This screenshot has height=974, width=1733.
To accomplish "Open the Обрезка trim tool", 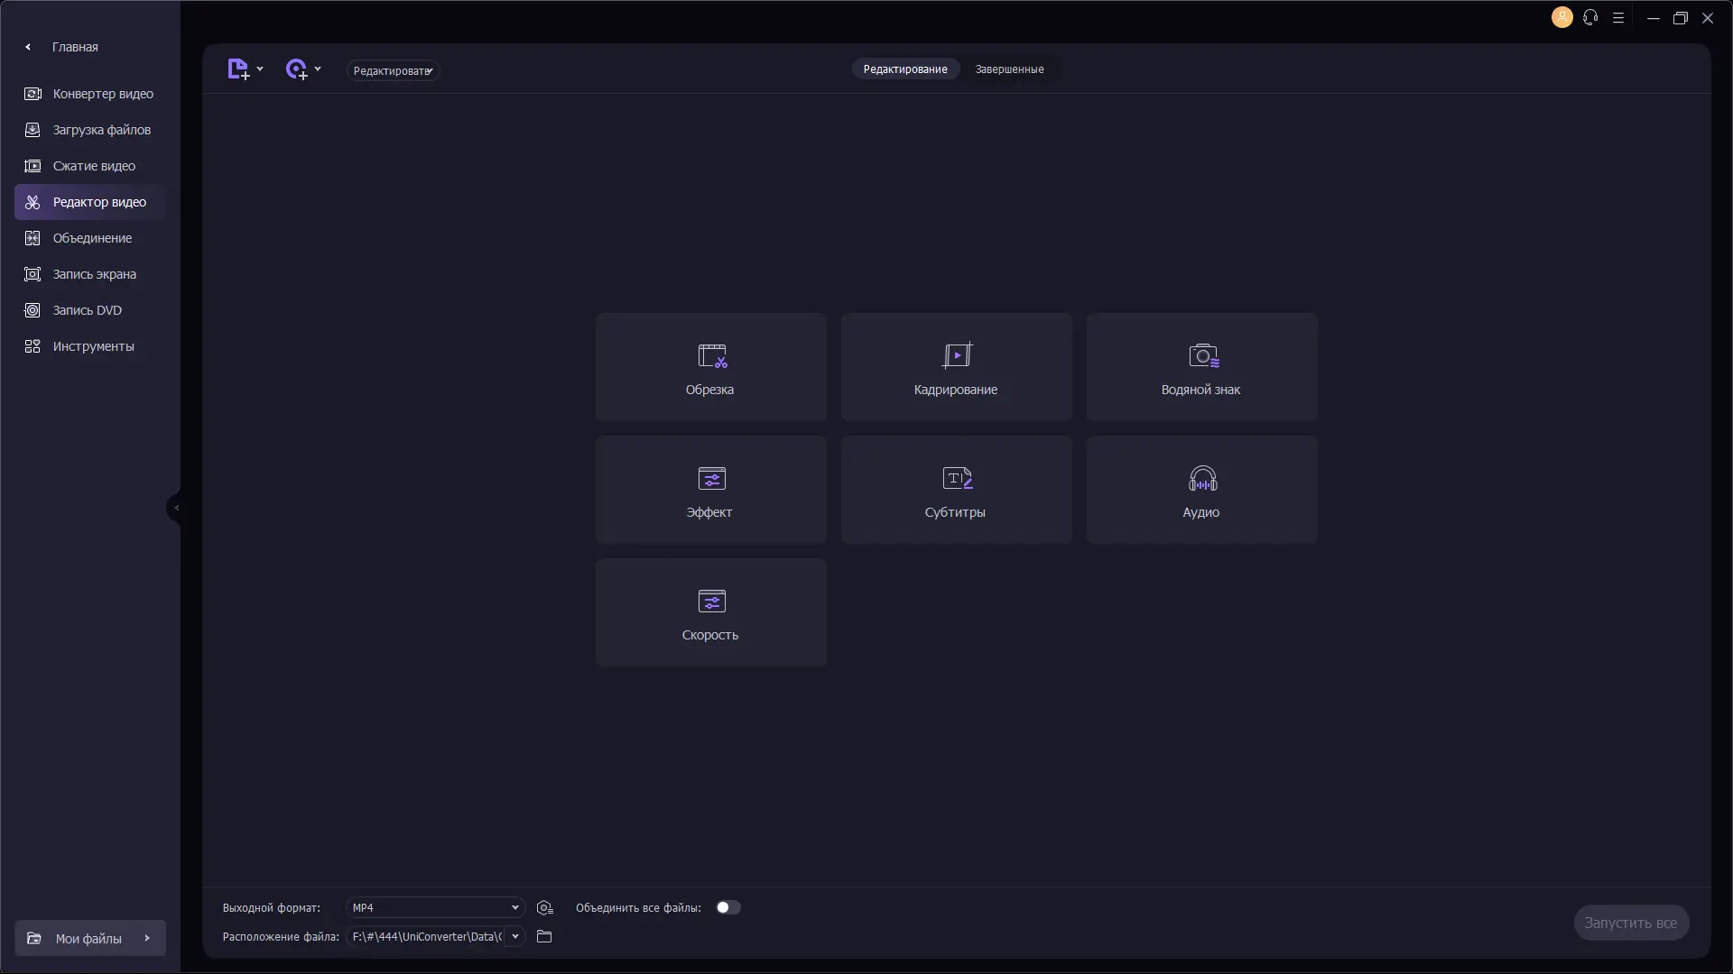I will tap(710, 367).
